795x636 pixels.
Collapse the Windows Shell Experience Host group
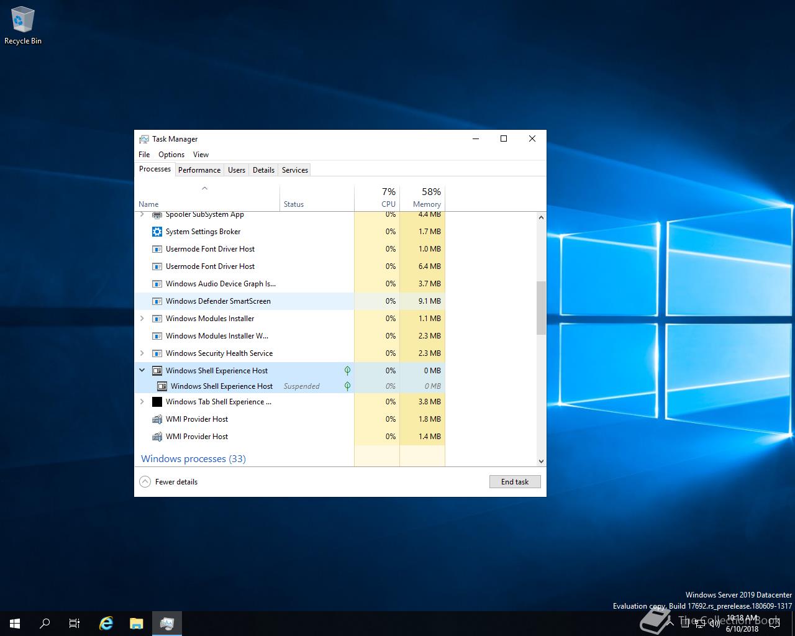click(x=142, y=370)
